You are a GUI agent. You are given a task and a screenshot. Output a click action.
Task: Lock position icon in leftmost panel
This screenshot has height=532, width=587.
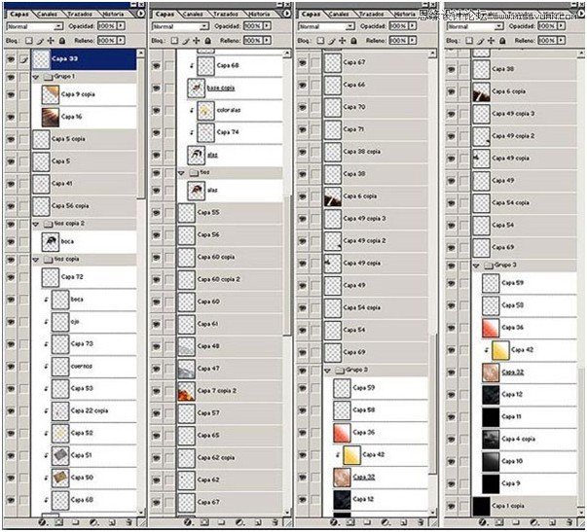pos(51,41)
